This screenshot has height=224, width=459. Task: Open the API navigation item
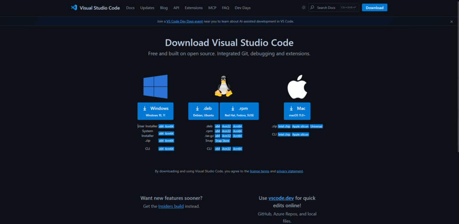pos(176,8)
